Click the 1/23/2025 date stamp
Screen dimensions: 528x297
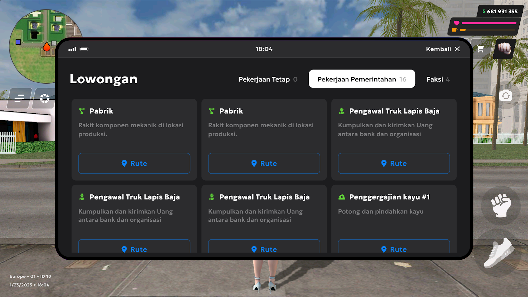coord(21,285)
